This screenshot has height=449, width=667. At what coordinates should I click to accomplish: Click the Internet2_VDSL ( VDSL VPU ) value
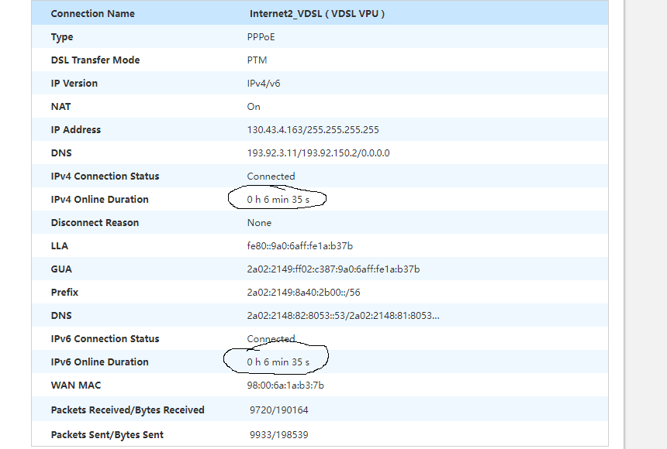pos(317,14)
